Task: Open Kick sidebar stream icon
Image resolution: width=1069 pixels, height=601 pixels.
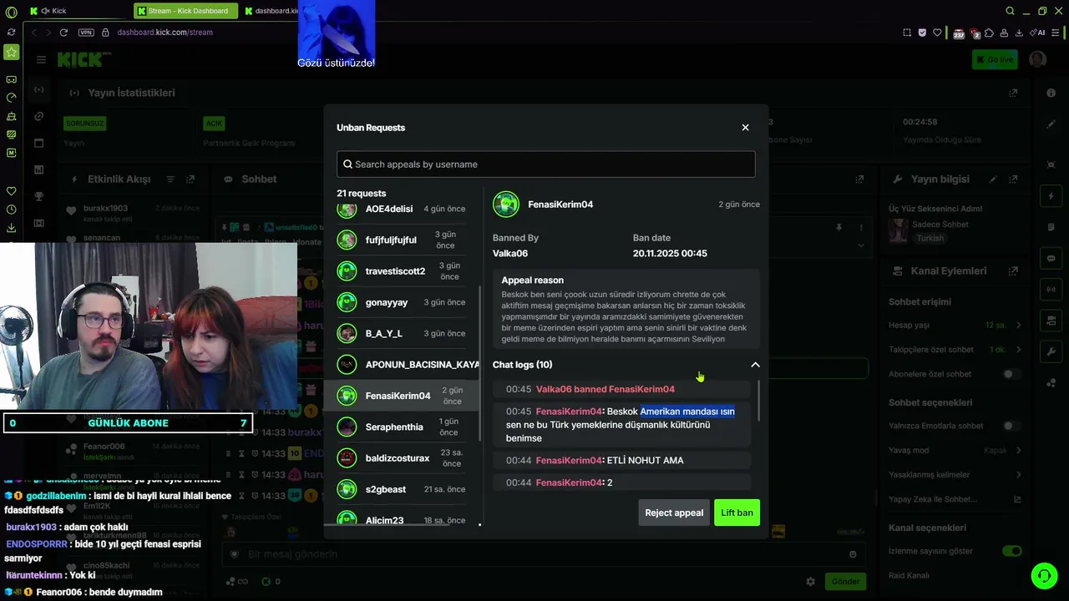Action: coord(38,89)
